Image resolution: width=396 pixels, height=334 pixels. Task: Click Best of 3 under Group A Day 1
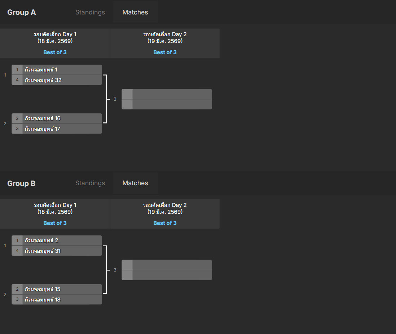[55, 52]
